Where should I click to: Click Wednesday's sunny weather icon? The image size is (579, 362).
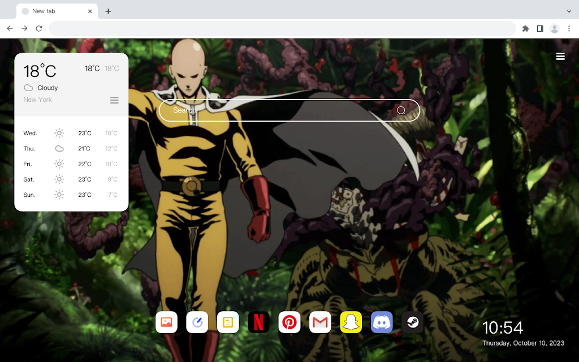pos(59,133)
